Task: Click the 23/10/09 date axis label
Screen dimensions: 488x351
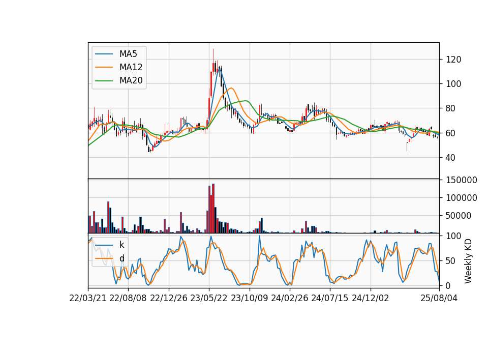Action: click(x=249, y=298)
